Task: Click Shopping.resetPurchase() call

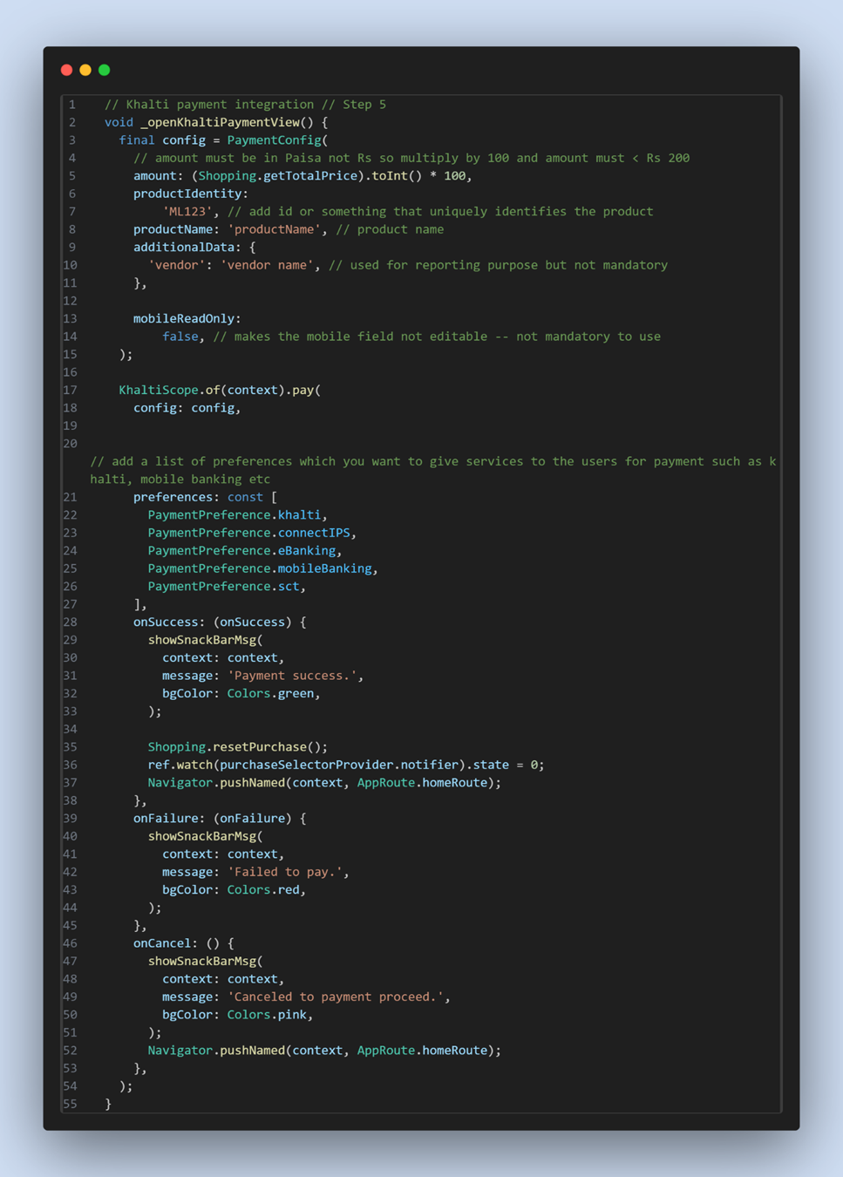Action: [x=237, y=747]
